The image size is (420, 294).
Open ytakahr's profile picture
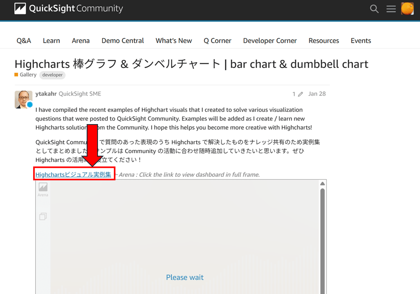(x=23, y=100)
